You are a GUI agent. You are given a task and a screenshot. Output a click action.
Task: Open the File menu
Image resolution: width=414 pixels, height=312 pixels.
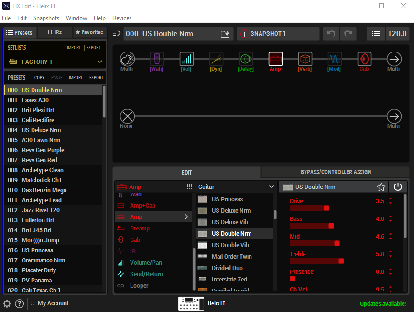pyautogui.click(x=6, y=18)
